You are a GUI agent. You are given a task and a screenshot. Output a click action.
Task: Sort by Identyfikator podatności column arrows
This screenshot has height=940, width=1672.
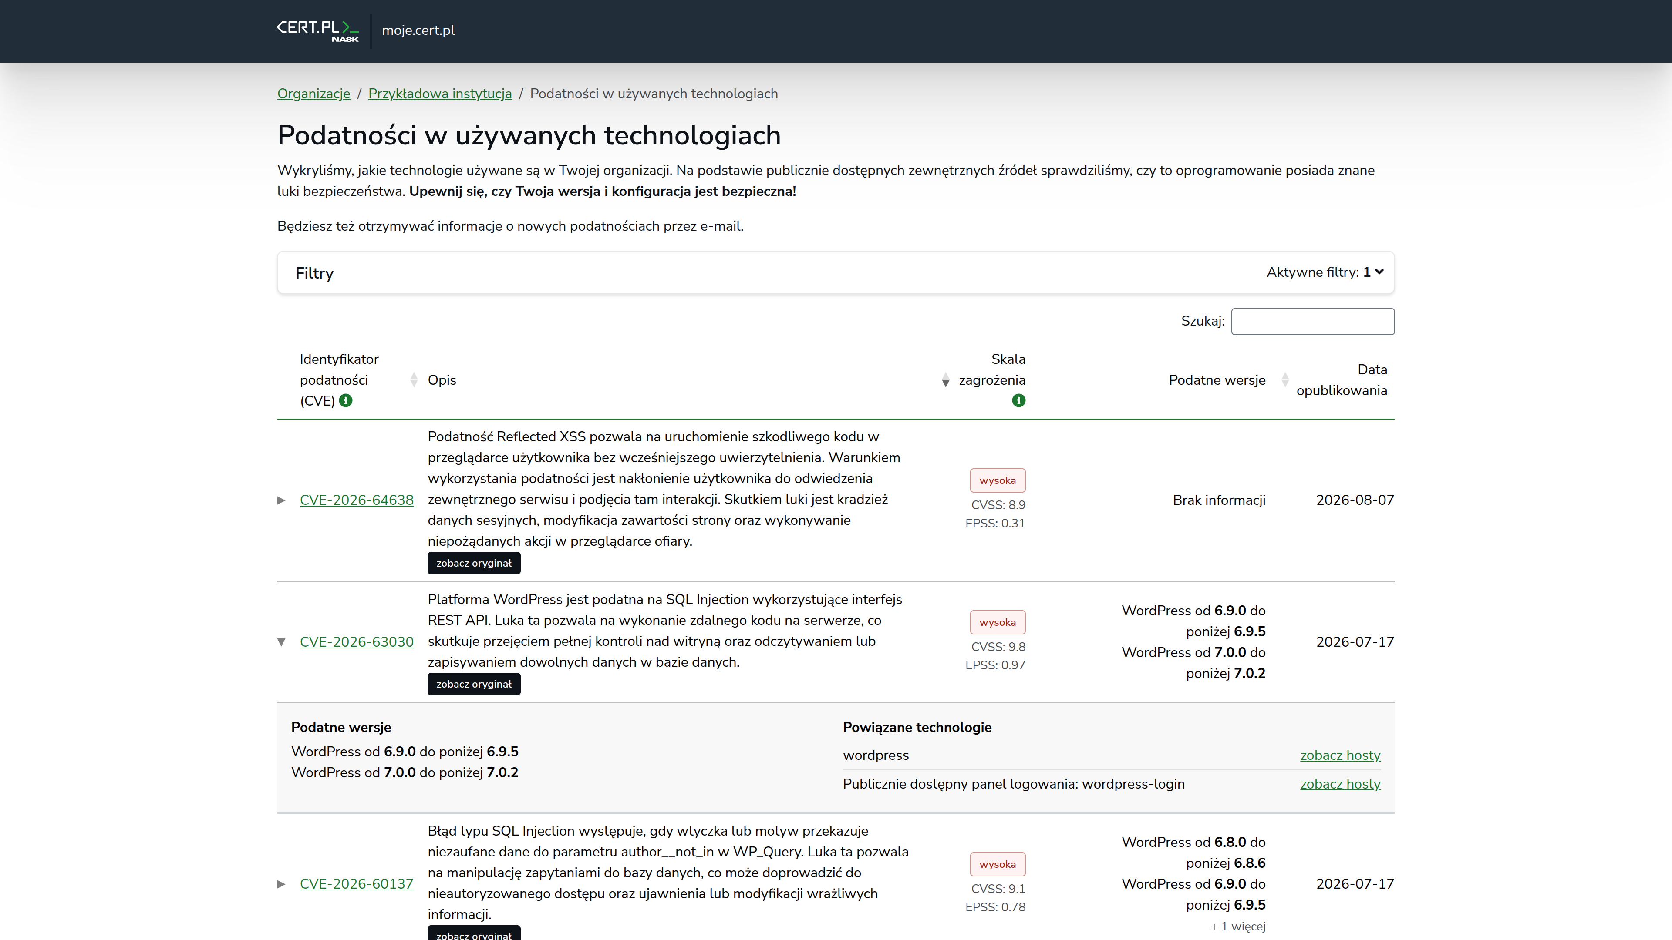tap(414, 380)
